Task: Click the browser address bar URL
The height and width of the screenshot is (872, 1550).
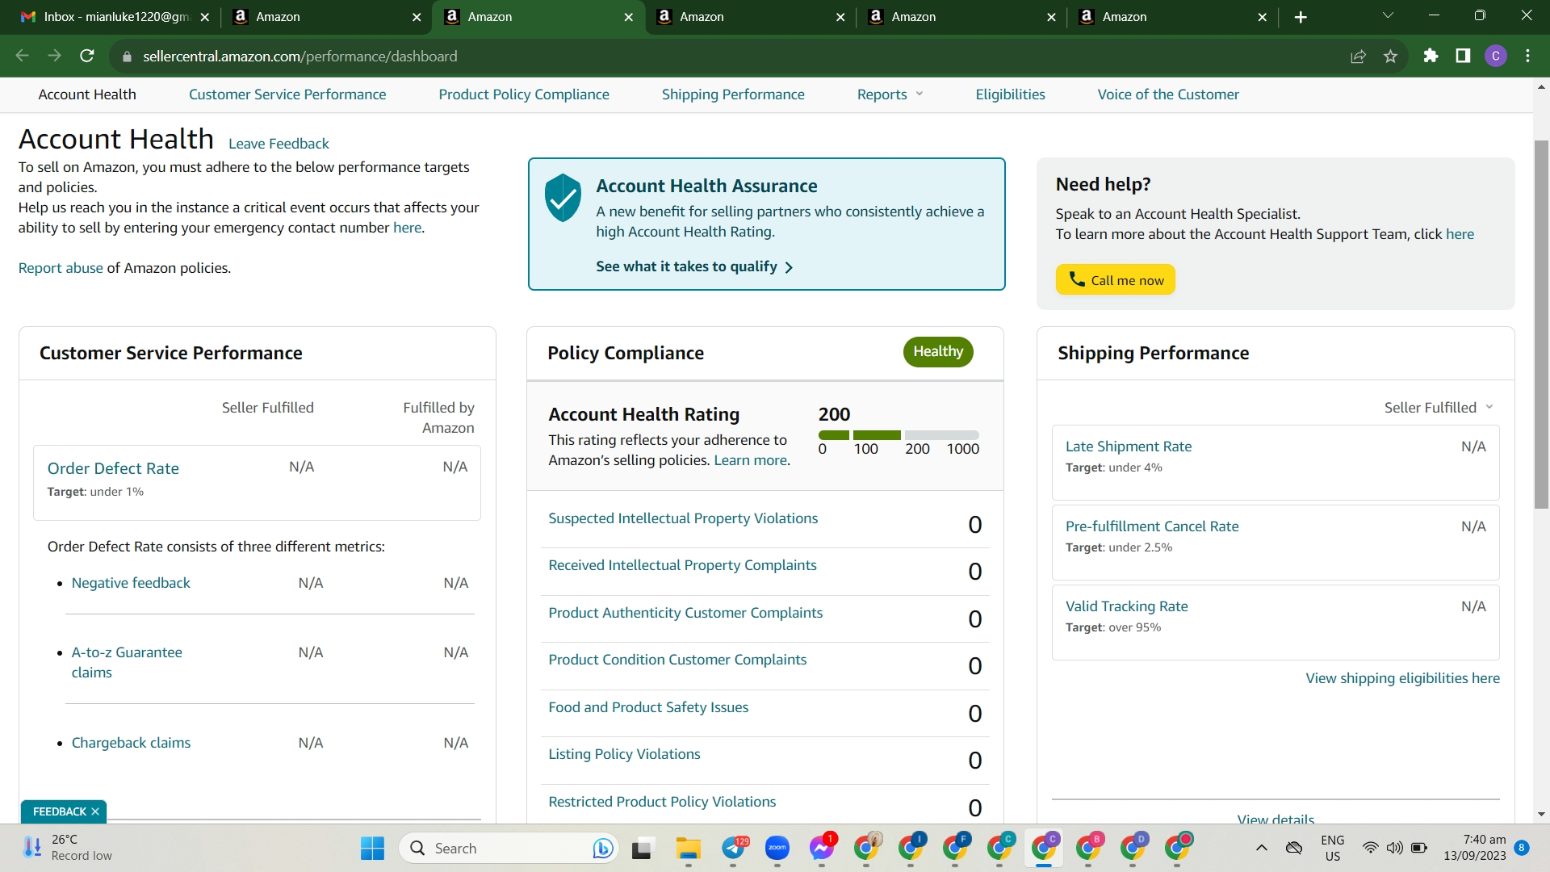Action: [300, 57]
